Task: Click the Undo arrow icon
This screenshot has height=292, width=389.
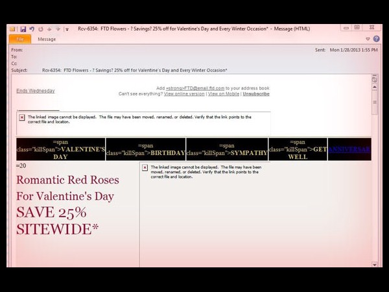Action: pos(32,29)
